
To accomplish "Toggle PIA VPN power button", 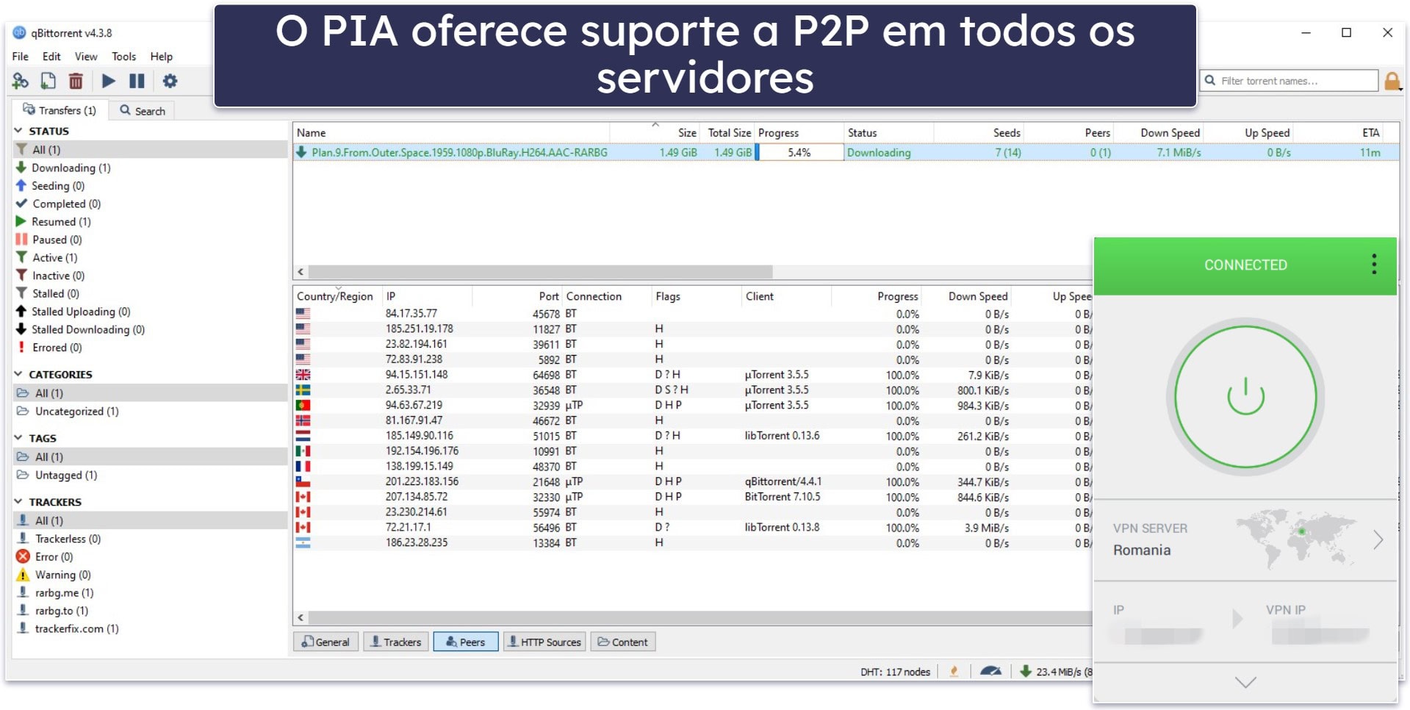I will tap(1245, 397).
